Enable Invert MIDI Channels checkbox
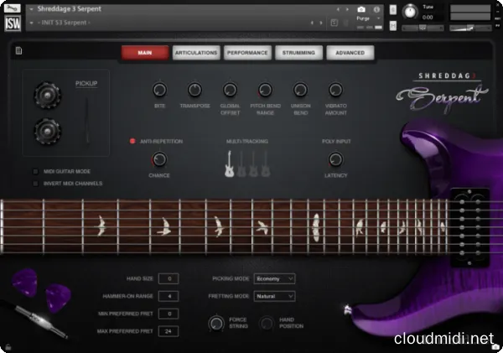 point(35,183)
